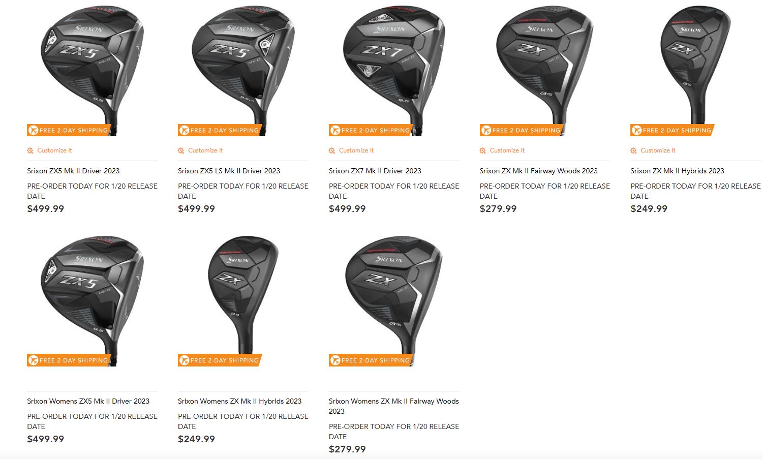
Task: Click the customize icon under ZX Mk II Hybrids
Action: coord(634,150)
